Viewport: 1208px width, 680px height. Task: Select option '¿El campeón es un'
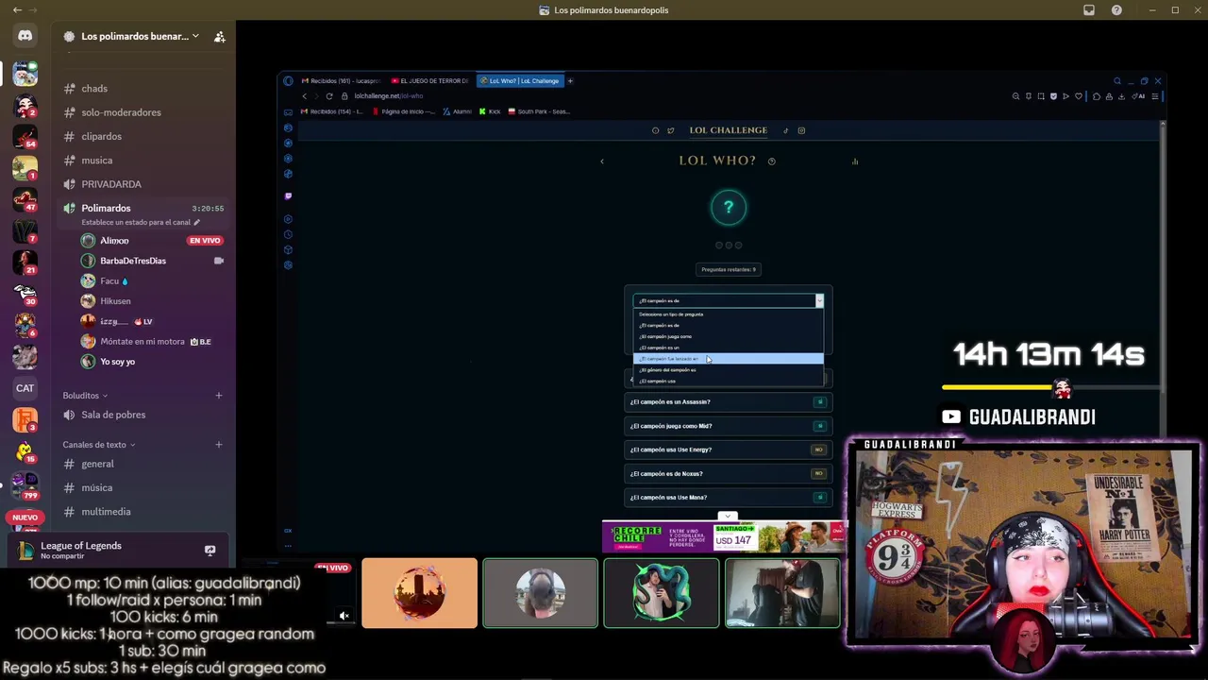point(728,348)
